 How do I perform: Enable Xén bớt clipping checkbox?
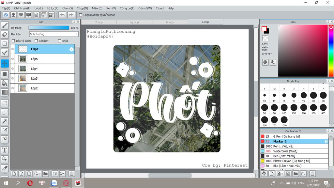coord(36,41)
